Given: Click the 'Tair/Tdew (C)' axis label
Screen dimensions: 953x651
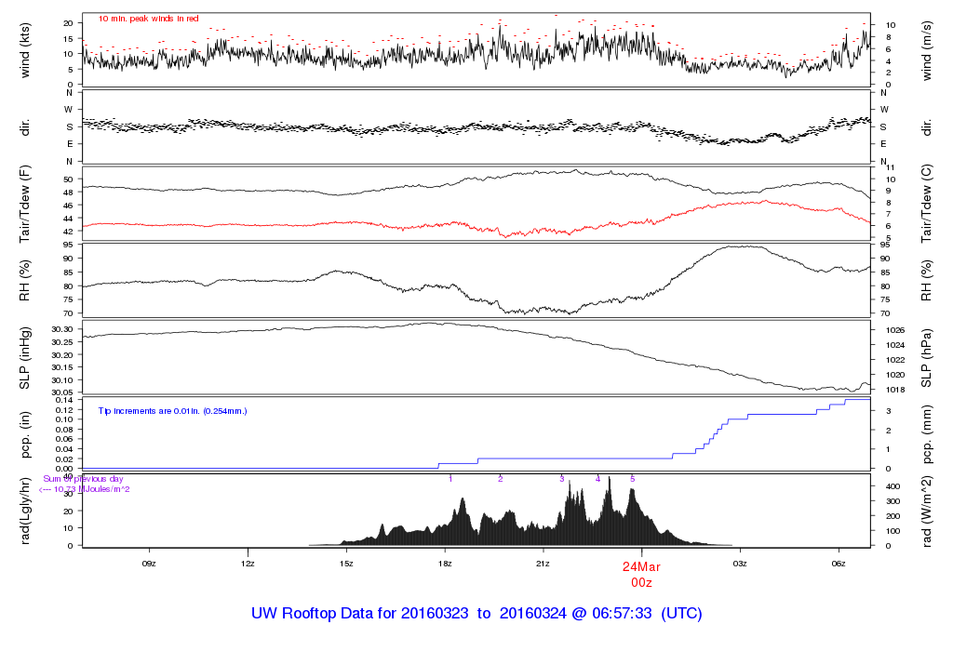Looking at the screenshot, I should pos(927,204).
